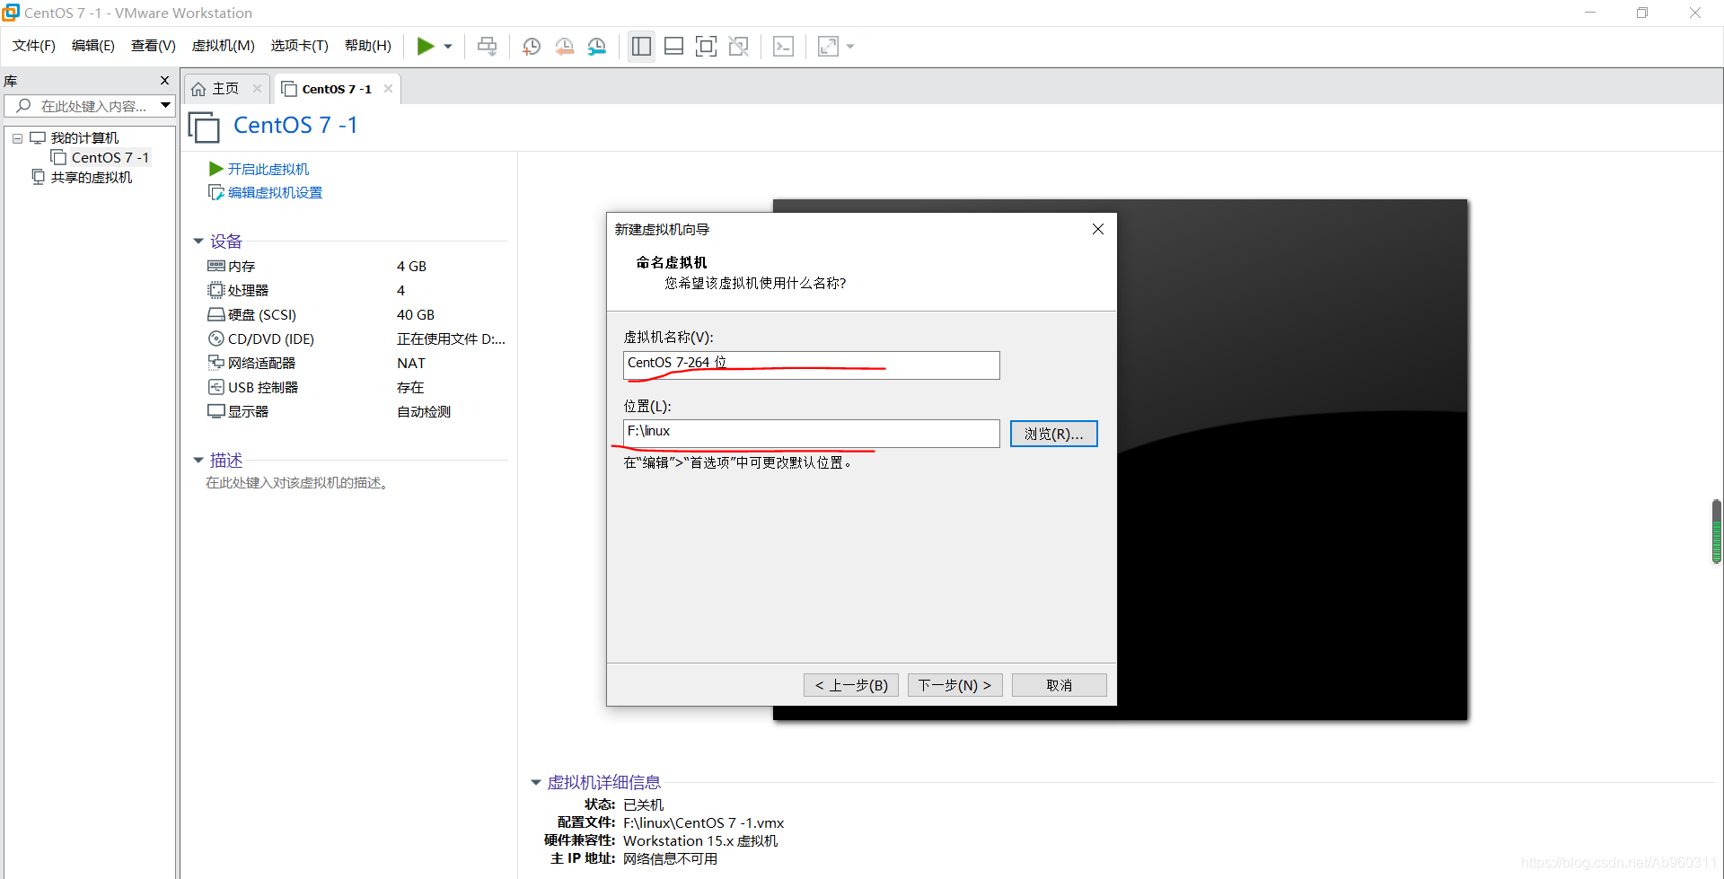Click the unity mode toolbar icon

coord(739,46)
